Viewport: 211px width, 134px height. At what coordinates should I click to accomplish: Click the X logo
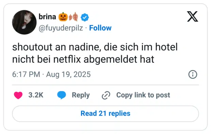[x=192, y=16]
